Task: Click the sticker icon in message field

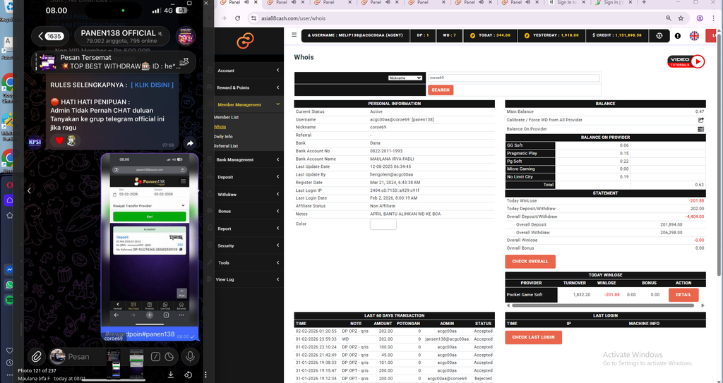Action: coord(169,357)
